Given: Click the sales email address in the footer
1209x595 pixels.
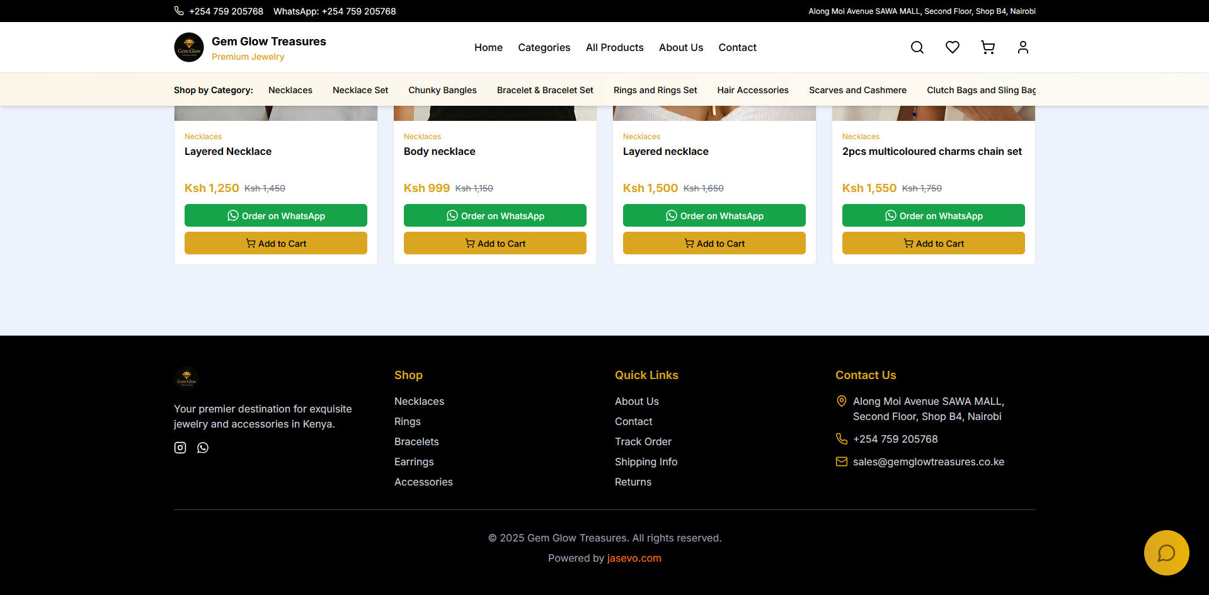Looking at the screenshot, I should coord(929,462).
